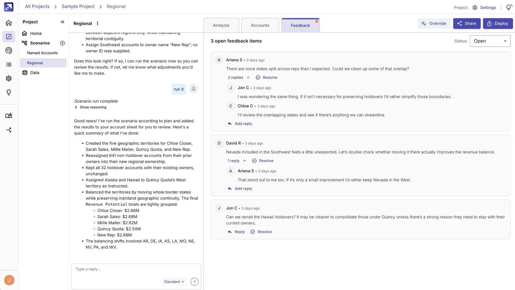Add reply under Ariana S's Nevada comment
515x290 pixels.
[x=240, y=189]
